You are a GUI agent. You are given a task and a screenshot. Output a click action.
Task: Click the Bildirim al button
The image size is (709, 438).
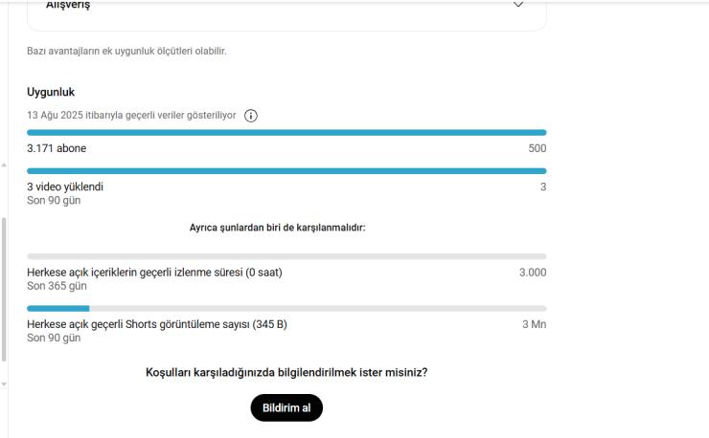(286, 407)
